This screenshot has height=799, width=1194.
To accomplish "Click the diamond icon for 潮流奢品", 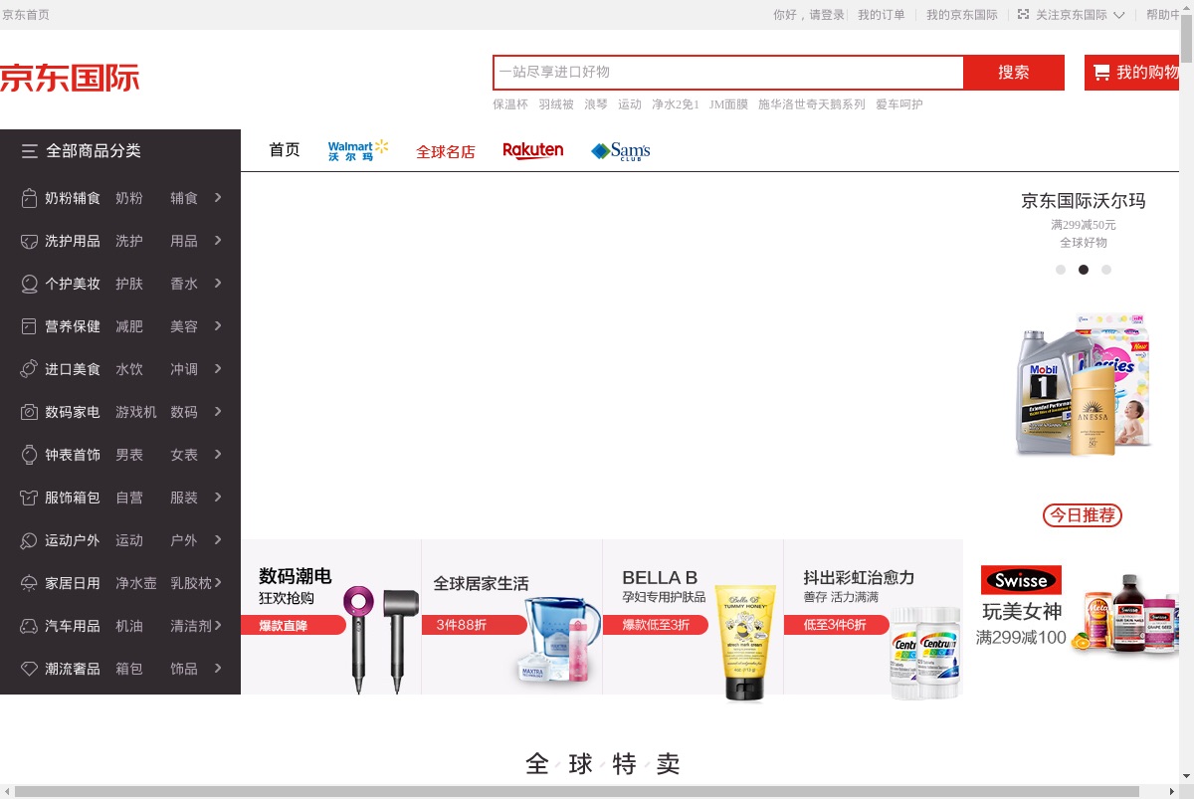I will (x=30, y=669).
